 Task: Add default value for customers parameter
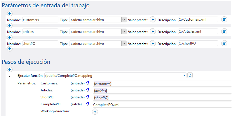[x=153, y=19]
